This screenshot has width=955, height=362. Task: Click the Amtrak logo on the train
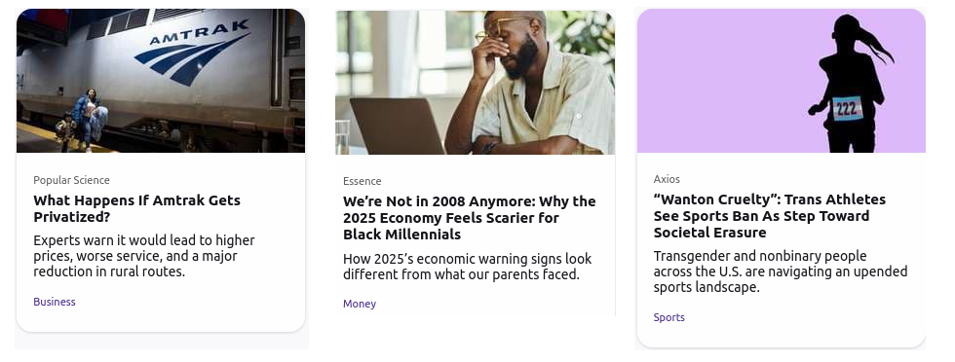tap(192, 52)
